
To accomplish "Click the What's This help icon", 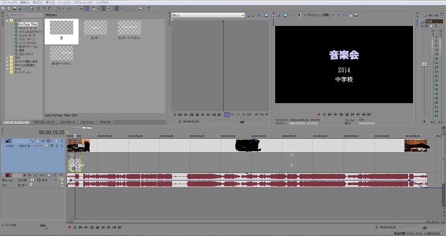I will click(148, 8).
